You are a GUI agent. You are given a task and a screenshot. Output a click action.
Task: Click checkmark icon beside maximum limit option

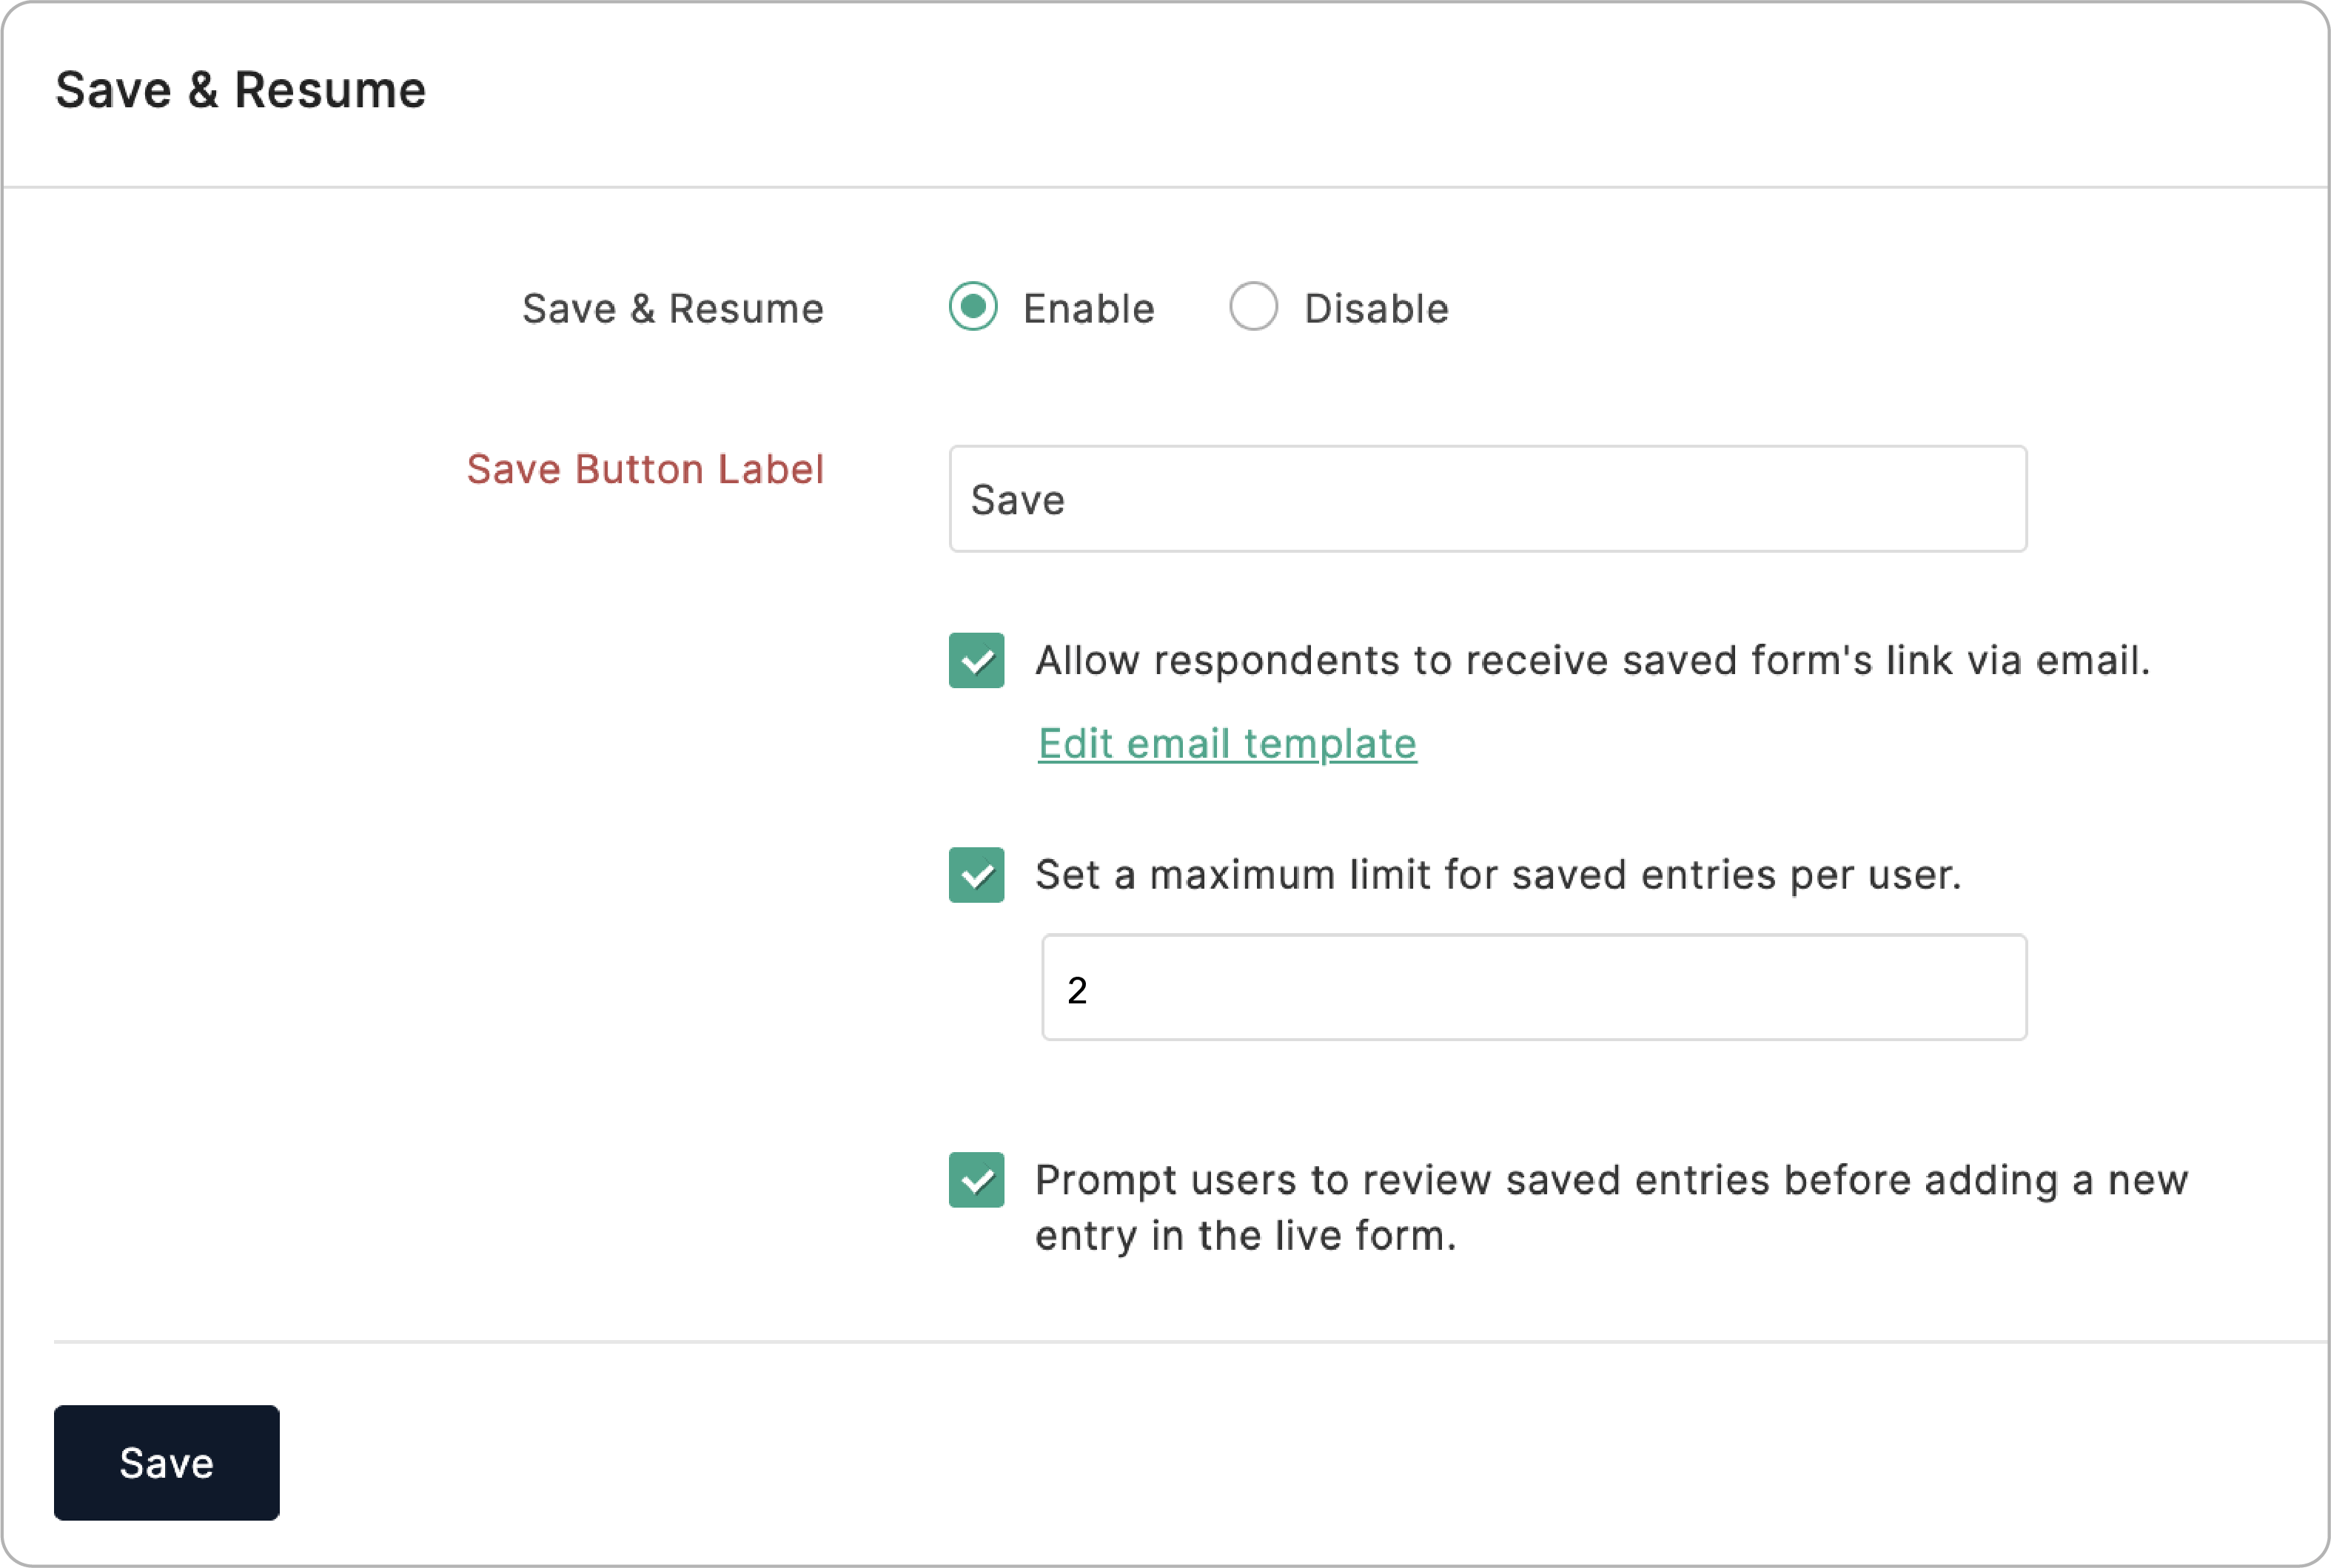pyautogui.click(x=977, y=876)
